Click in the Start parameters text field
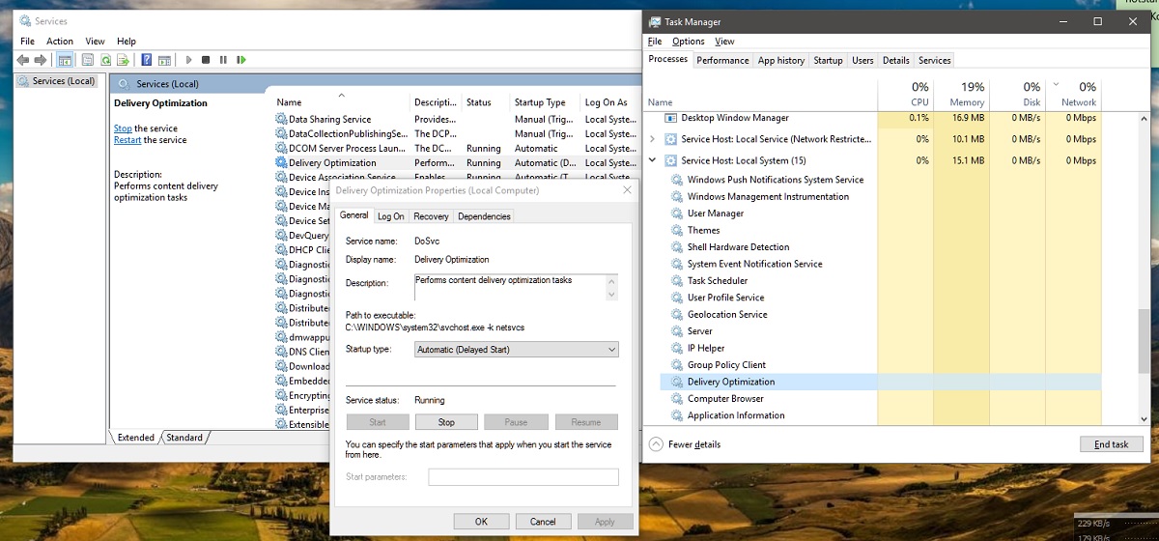 pyautogui.click(x=523, y=477)
